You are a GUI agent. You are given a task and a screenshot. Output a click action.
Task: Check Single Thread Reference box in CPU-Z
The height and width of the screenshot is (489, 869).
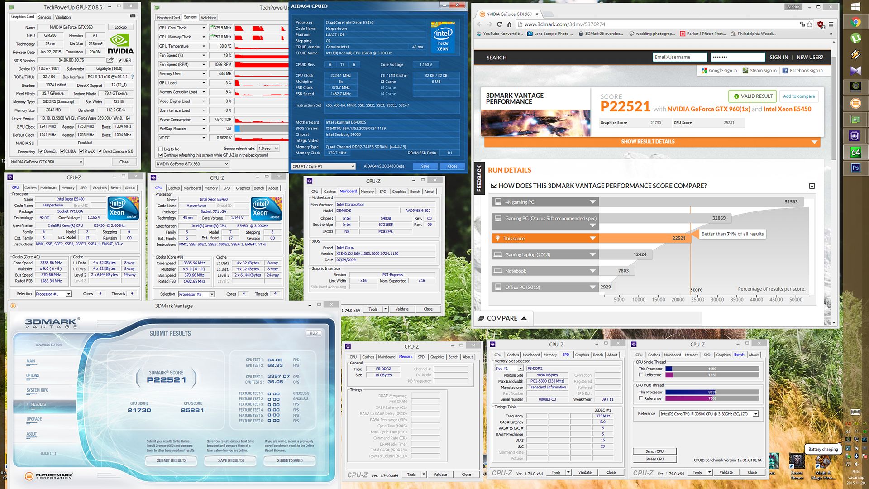[x=641, y=375]
